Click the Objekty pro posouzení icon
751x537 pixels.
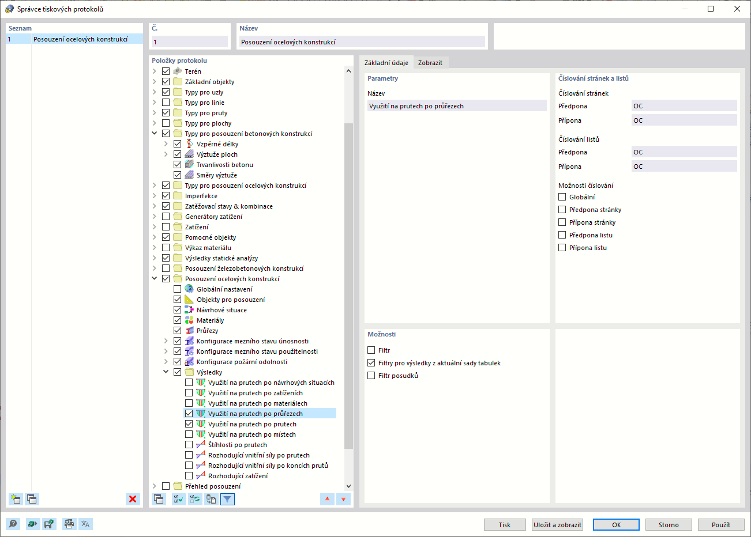(189, 300)
